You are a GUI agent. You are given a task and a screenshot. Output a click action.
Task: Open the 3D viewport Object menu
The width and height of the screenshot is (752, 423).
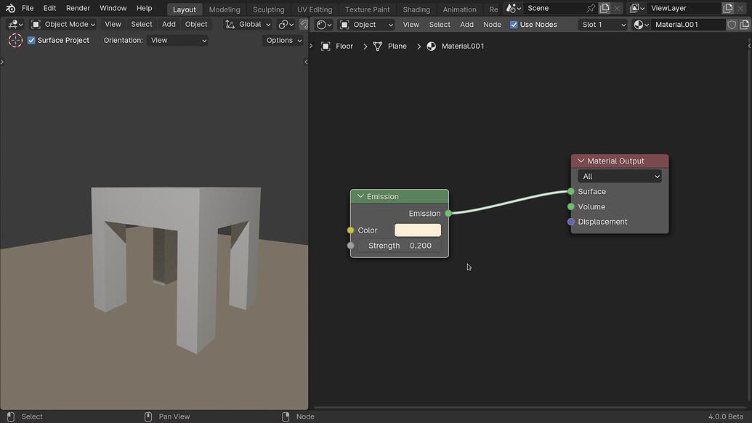196,24
